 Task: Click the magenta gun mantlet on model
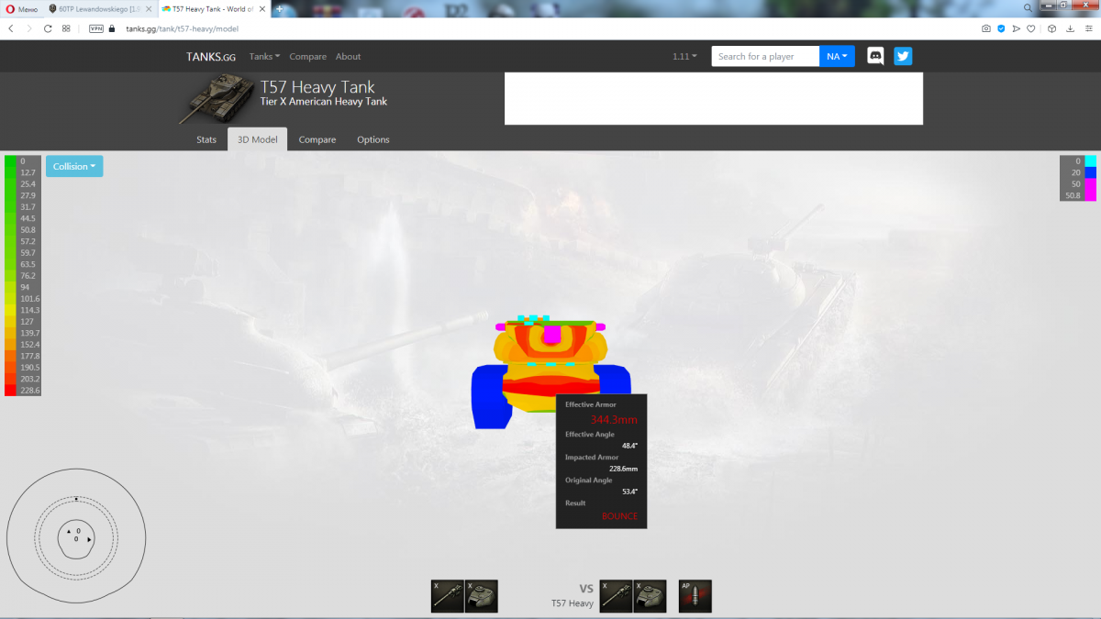point(551,334)
